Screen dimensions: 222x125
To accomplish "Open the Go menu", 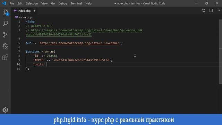I will [53, 3].
